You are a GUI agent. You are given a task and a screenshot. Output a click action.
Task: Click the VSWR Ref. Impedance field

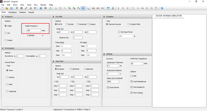click(x=137, y=64)
